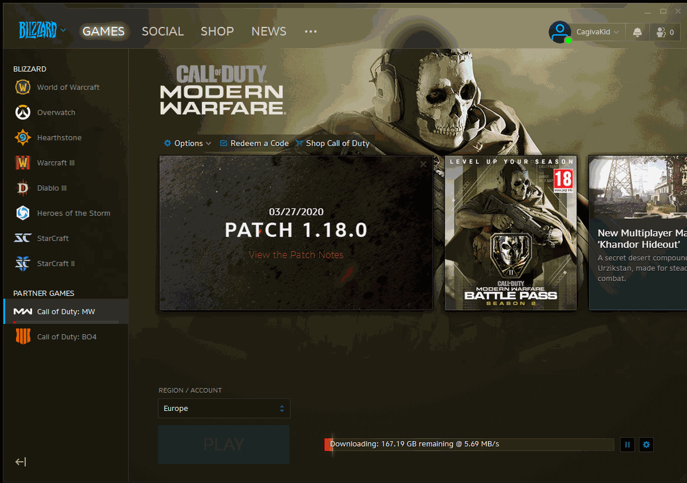Open the NEWS tab
687x483 pixels.
point(269,32)
